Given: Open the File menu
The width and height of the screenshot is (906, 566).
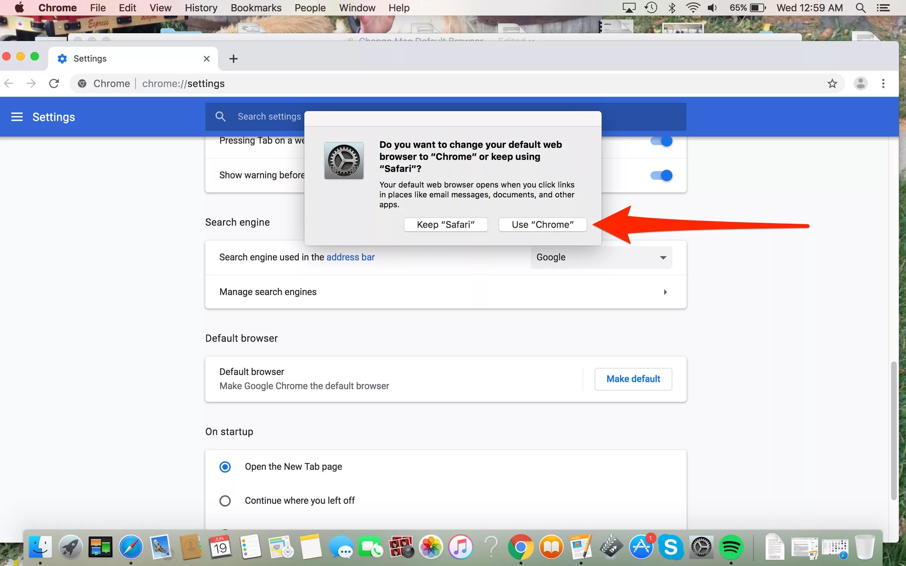Looking at the screenshot, I should click(x=98, y=8).
